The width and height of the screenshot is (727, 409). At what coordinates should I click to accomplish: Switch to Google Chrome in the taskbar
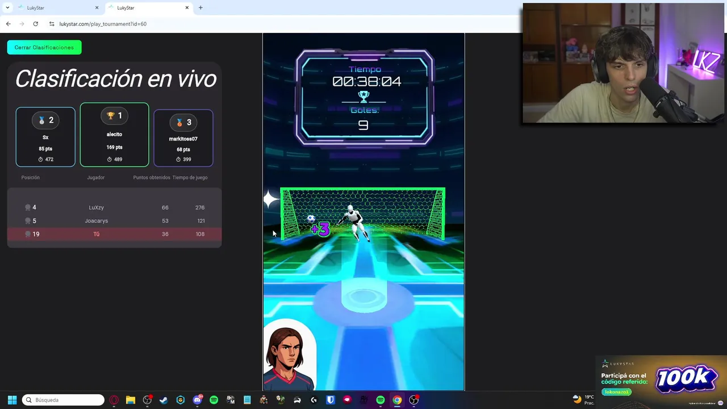[x=397, y=400]
